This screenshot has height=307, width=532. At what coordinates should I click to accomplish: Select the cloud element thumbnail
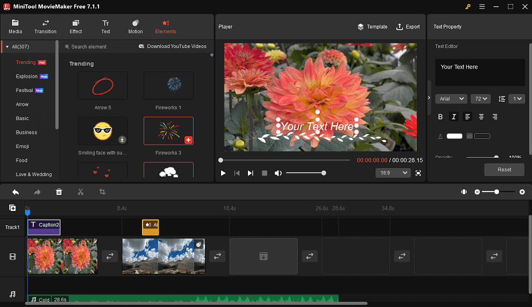tap(168, 170)
